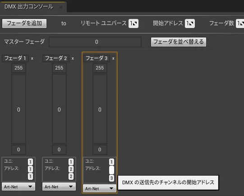Open the Art-Net protocol dropdown for フェーダ 1
Screen dimensions: 244x196
click(x=18, y=187)
